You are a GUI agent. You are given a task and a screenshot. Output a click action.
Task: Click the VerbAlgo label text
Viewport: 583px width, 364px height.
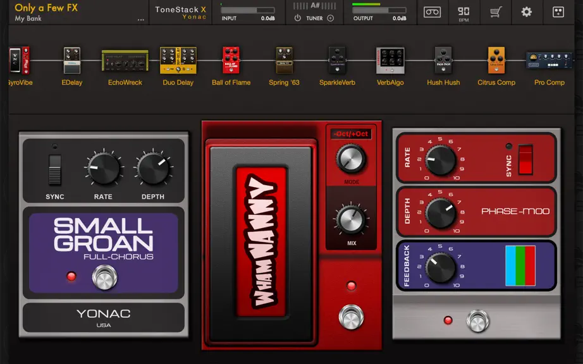point(390,82)
